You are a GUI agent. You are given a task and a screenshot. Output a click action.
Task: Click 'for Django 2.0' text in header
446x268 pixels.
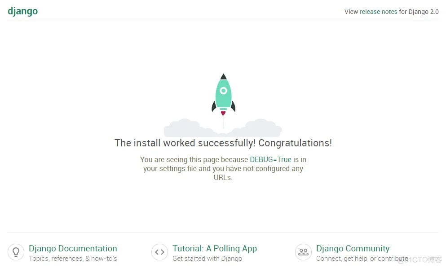tap(419, 12)
